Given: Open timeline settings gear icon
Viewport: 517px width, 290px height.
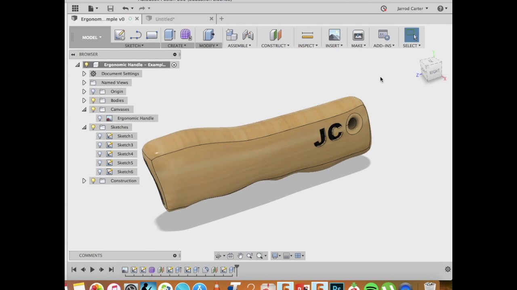Looking at the screenshot, I should click(x=448, y=269).
